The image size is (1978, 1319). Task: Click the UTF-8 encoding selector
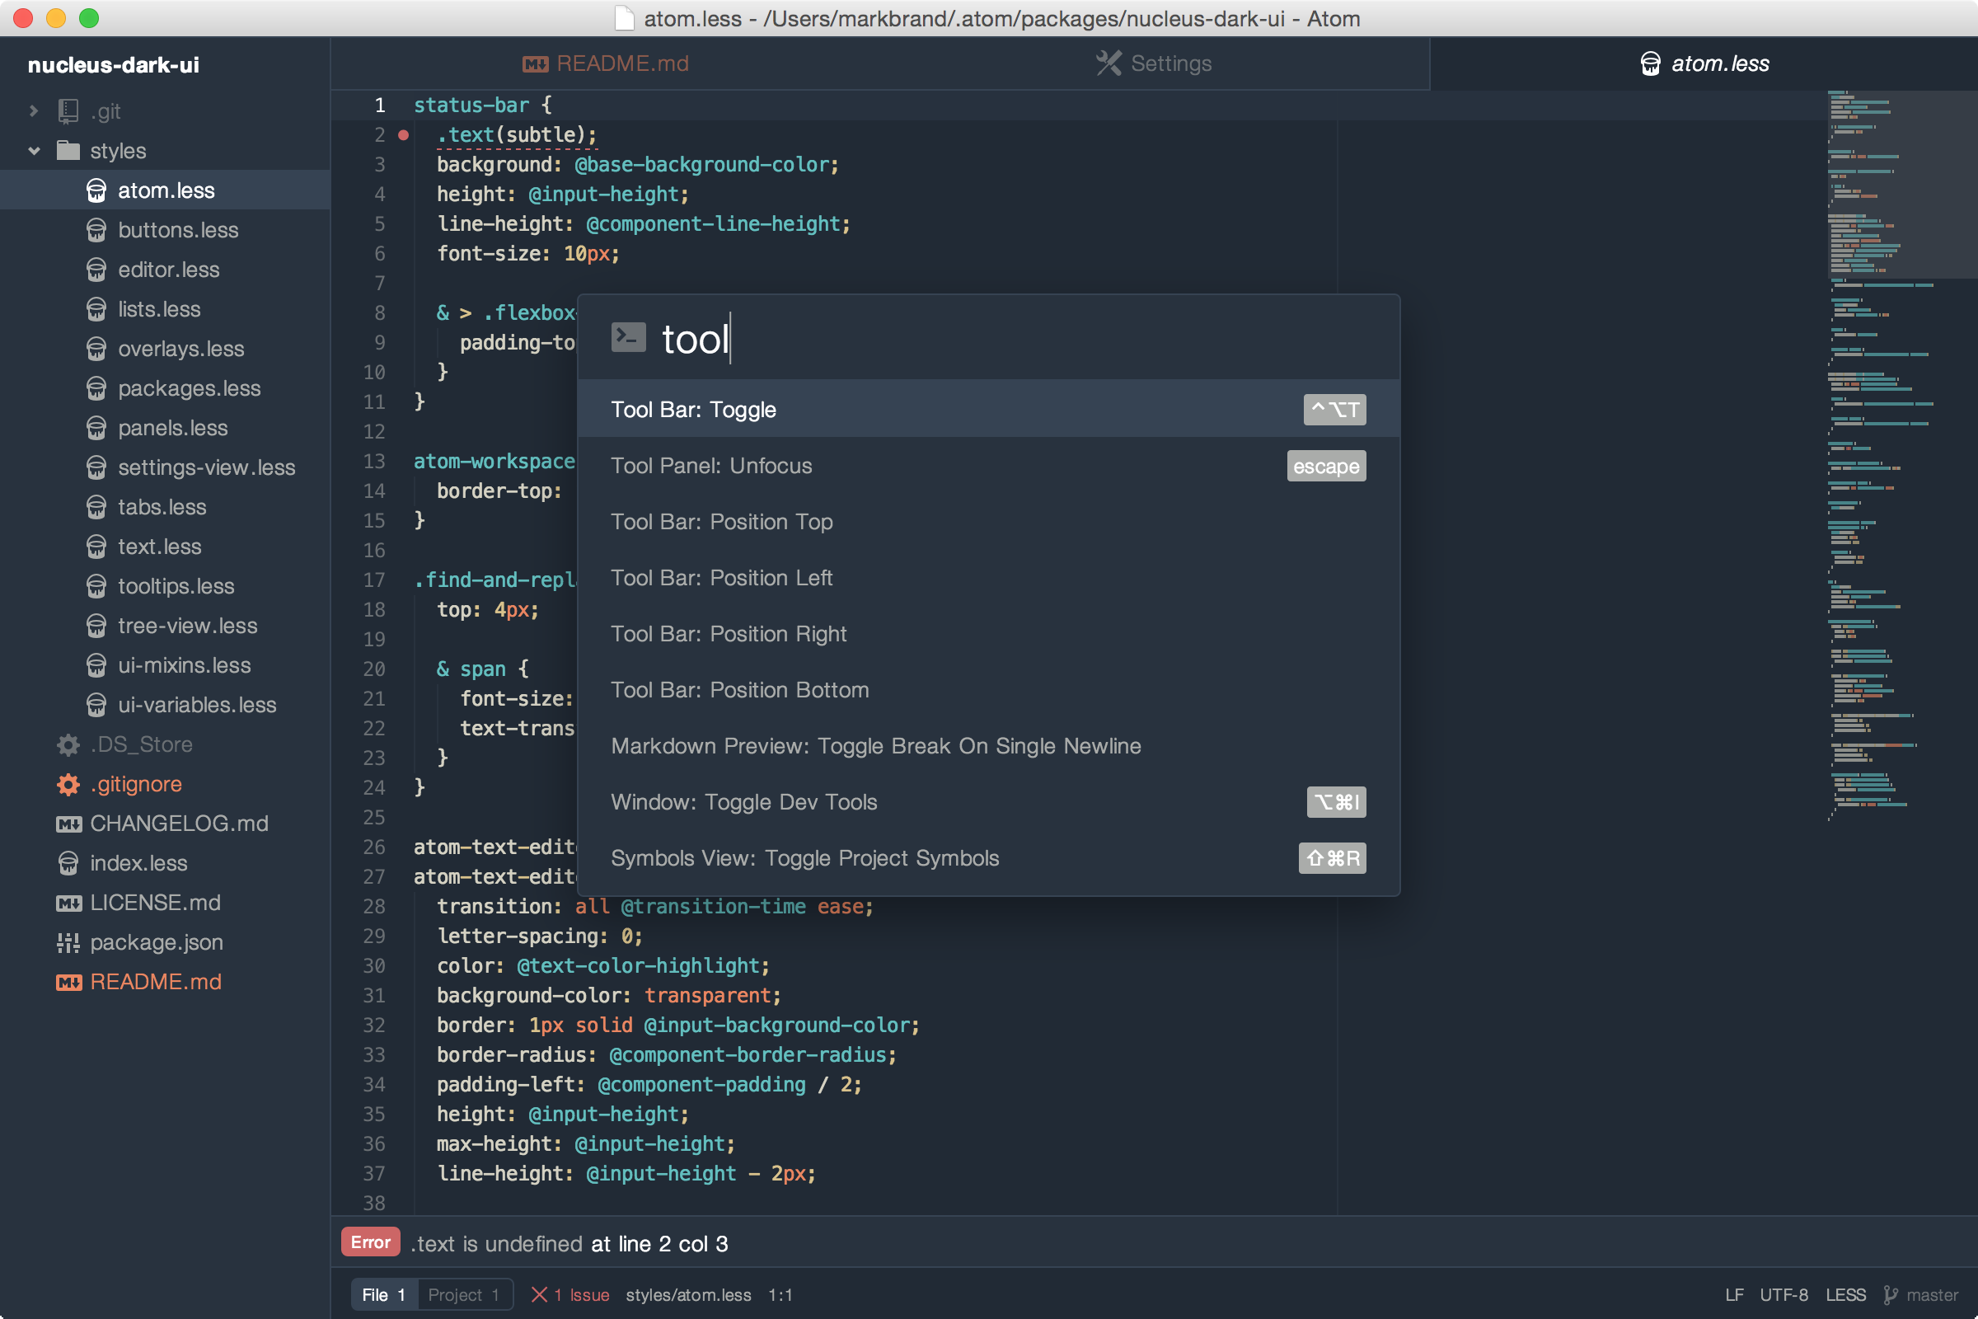coord(1783,1294)
